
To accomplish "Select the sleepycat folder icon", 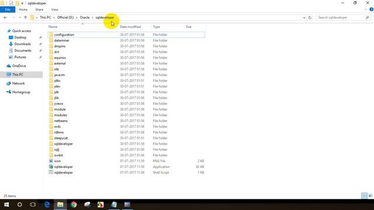I will click(51, 138).
